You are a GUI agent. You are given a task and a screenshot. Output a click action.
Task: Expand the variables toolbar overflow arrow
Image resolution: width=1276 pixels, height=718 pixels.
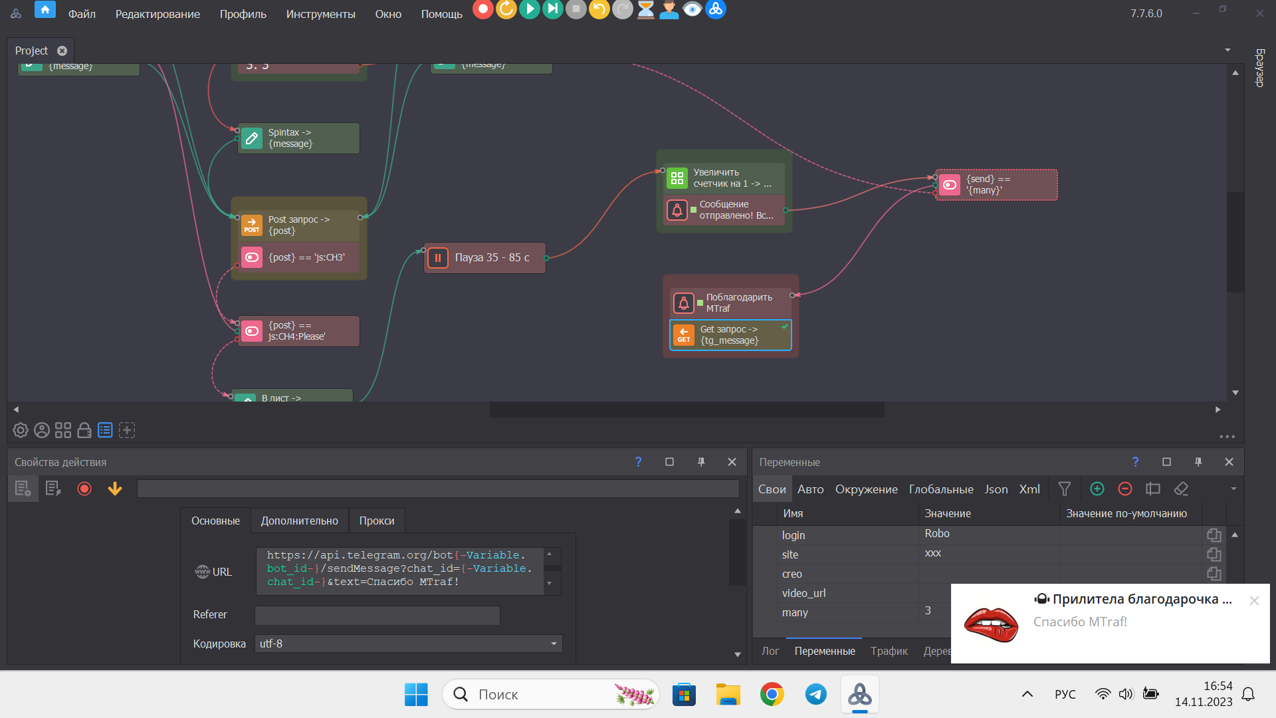1233,489
